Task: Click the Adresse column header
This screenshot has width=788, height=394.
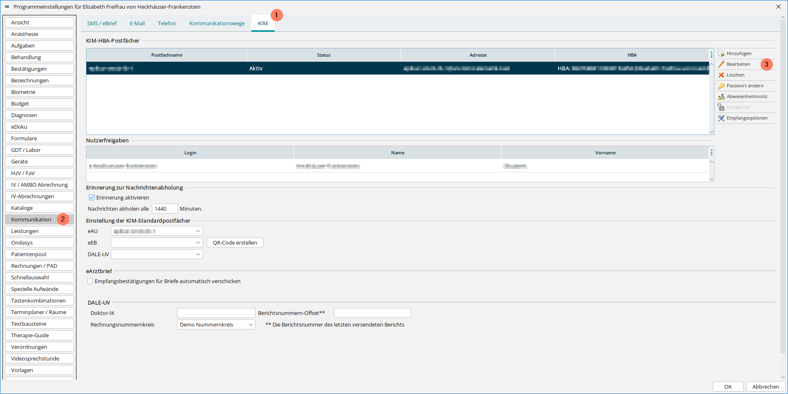Action: [x=478, y=55]
